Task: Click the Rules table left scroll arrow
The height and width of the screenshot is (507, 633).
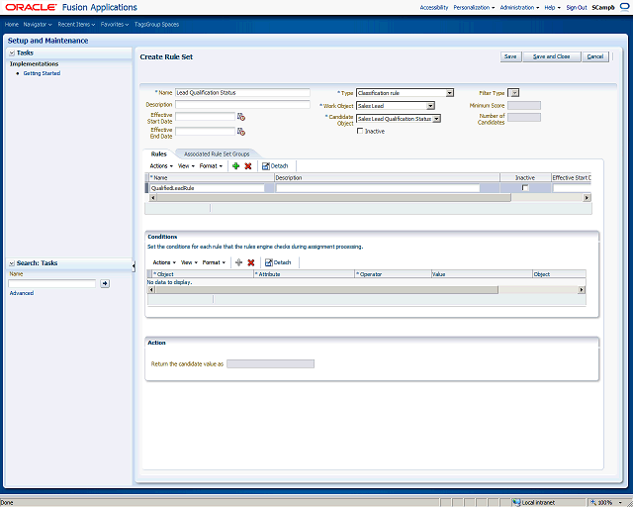Action: click(x=152, y=198)
